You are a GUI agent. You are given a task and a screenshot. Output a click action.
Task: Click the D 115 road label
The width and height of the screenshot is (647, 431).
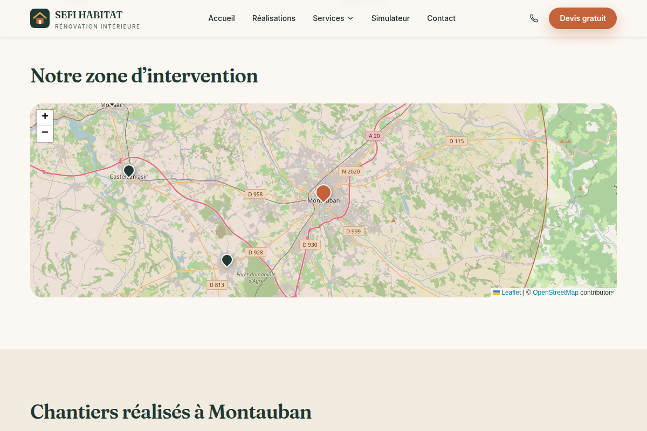point(456,141)
